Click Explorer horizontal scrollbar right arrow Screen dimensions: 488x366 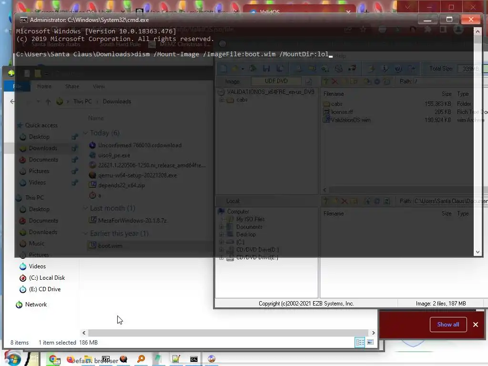click(373, 333)
